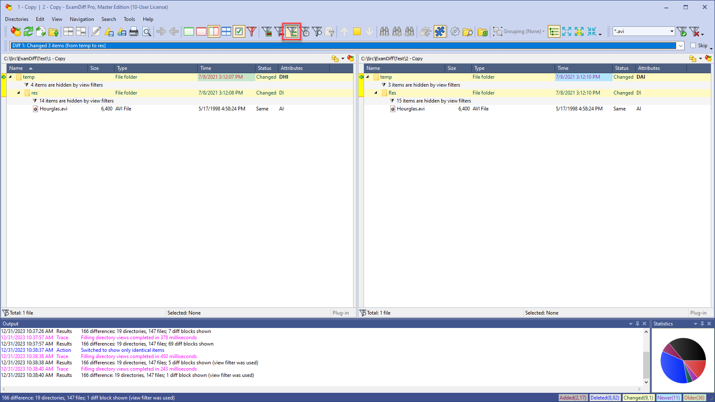This screenshot has width=715, height=402.
Task: Open options gear icon
Action: [455, 31]
